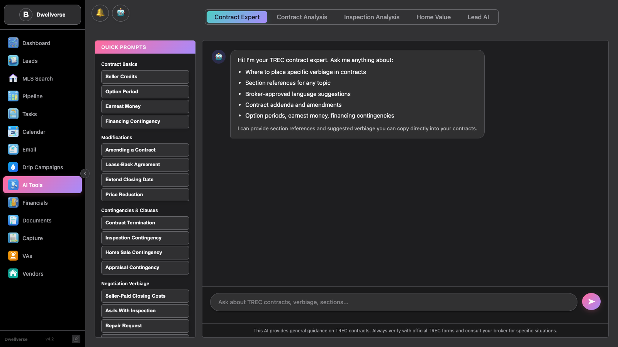
Task: Send message with the arrow button
Action: tap(591, 302)
